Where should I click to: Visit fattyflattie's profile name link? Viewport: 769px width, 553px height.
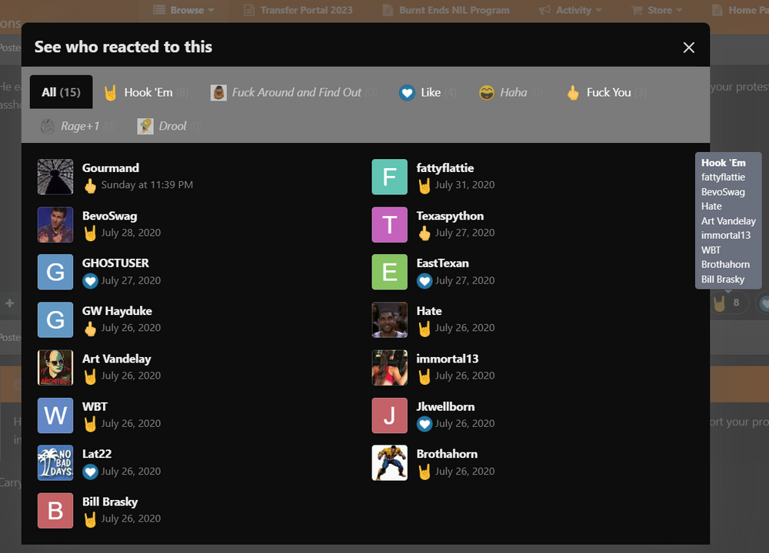(445, 167)
